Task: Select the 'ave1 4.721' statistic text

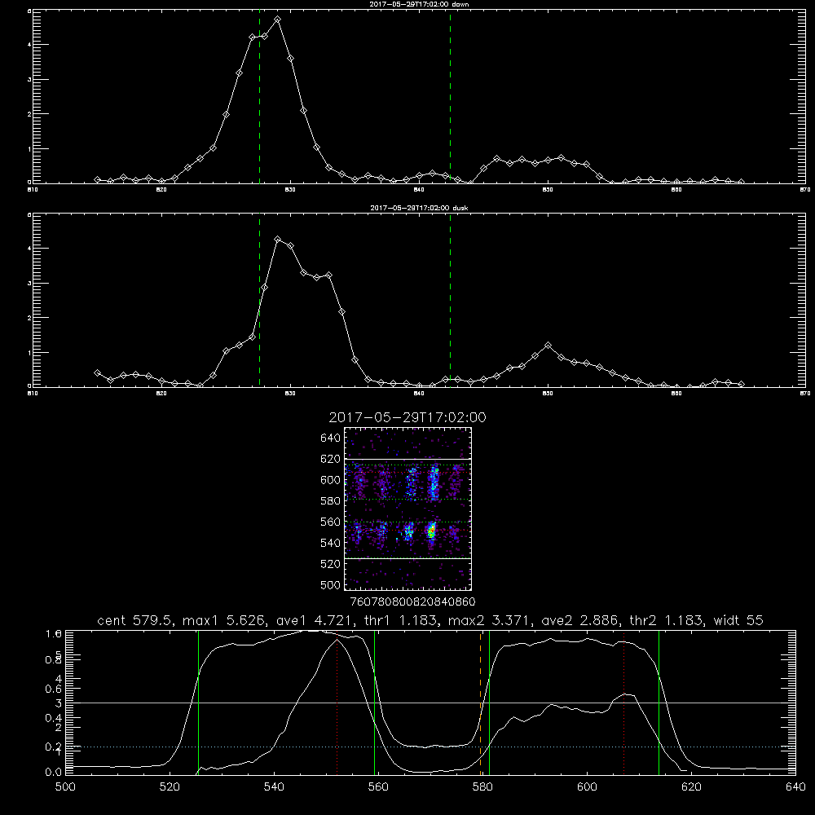Action: point(315,620)
